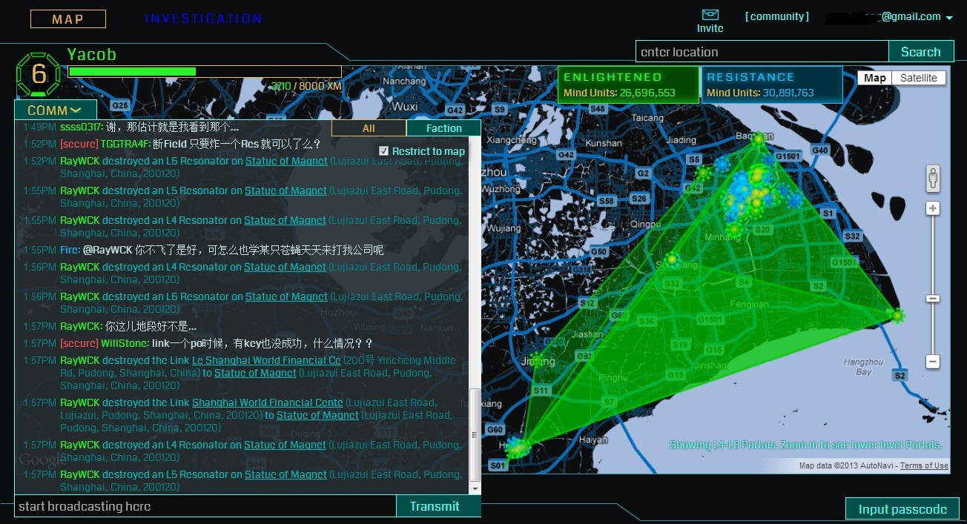Image resolution: width=967 pixels, height=524 pixels.
Task: Open the Terms of Use link
Action: [x=924, y=465]
